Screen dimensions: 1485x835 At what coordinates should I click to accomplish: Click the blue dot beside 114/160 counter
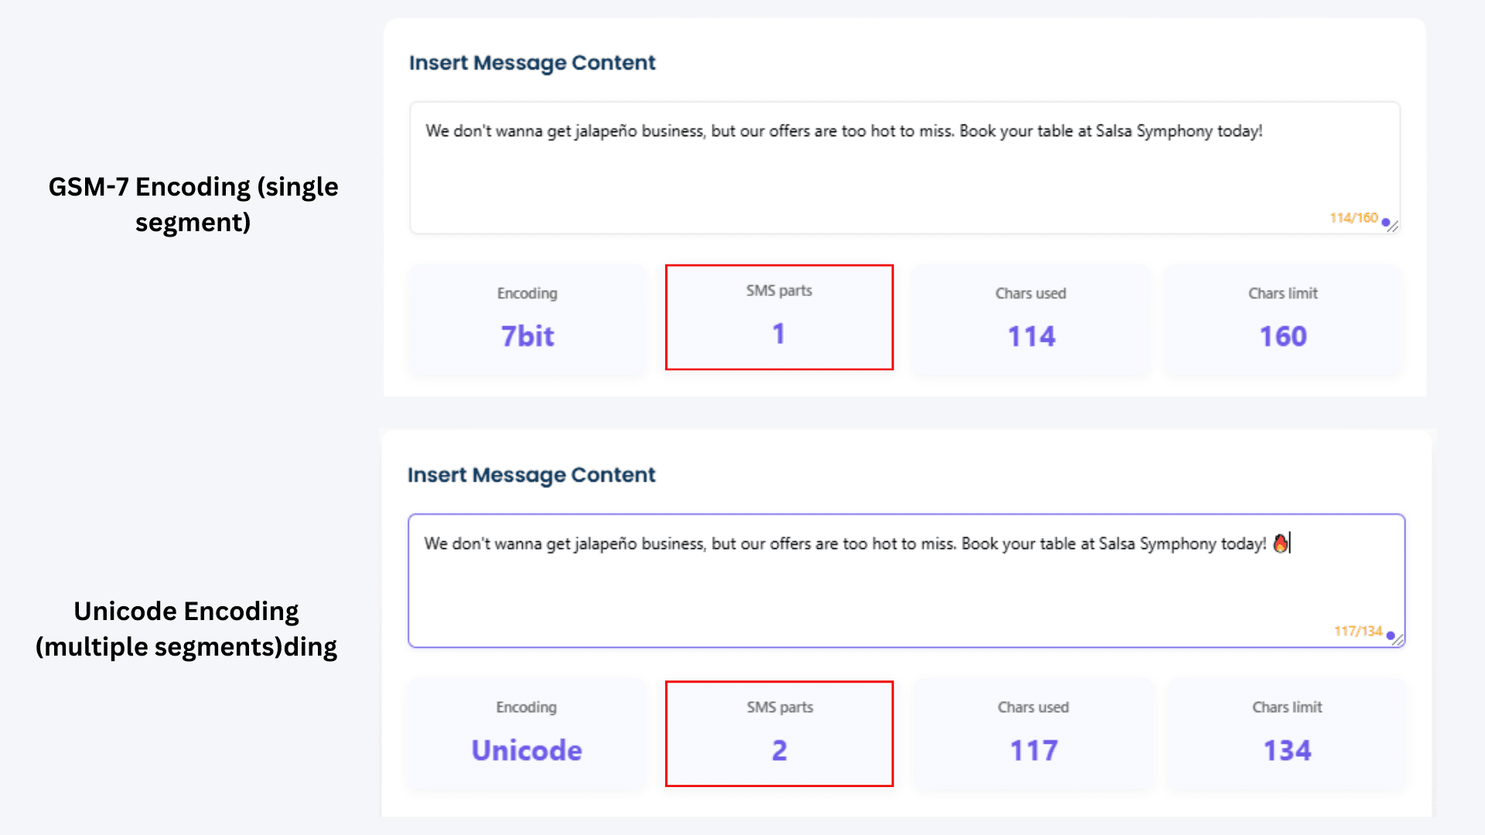1387,223
